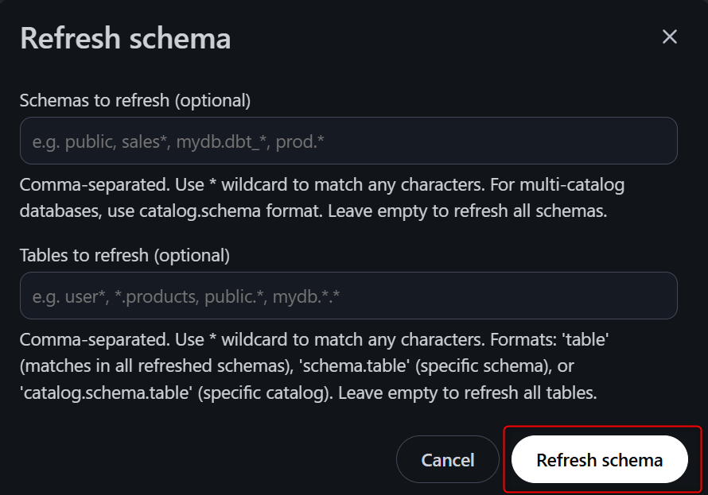Select the text box under Tables label
Screen dimensions: 708x495
tap(348, 296)
